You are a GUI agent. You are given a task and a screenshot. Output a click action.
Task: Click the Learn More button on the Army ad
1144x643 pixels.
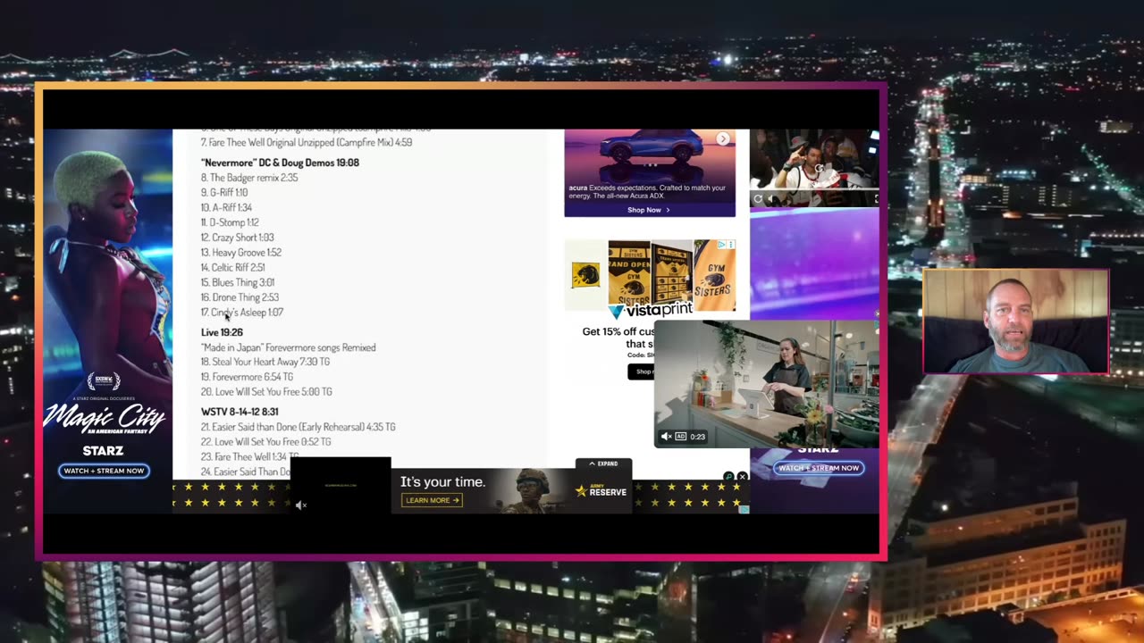tap(433, 500)
